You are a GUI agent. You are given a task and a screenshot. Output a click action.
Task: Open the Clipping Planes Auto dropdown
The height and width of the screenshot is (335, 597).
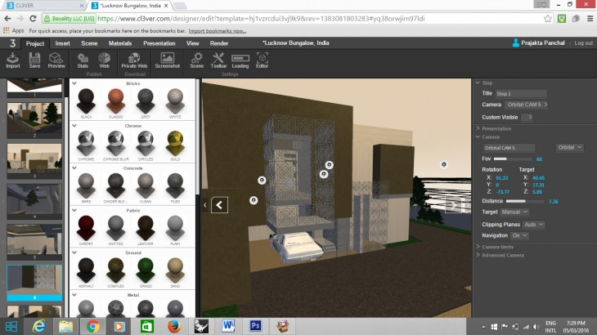click(534, 224)
